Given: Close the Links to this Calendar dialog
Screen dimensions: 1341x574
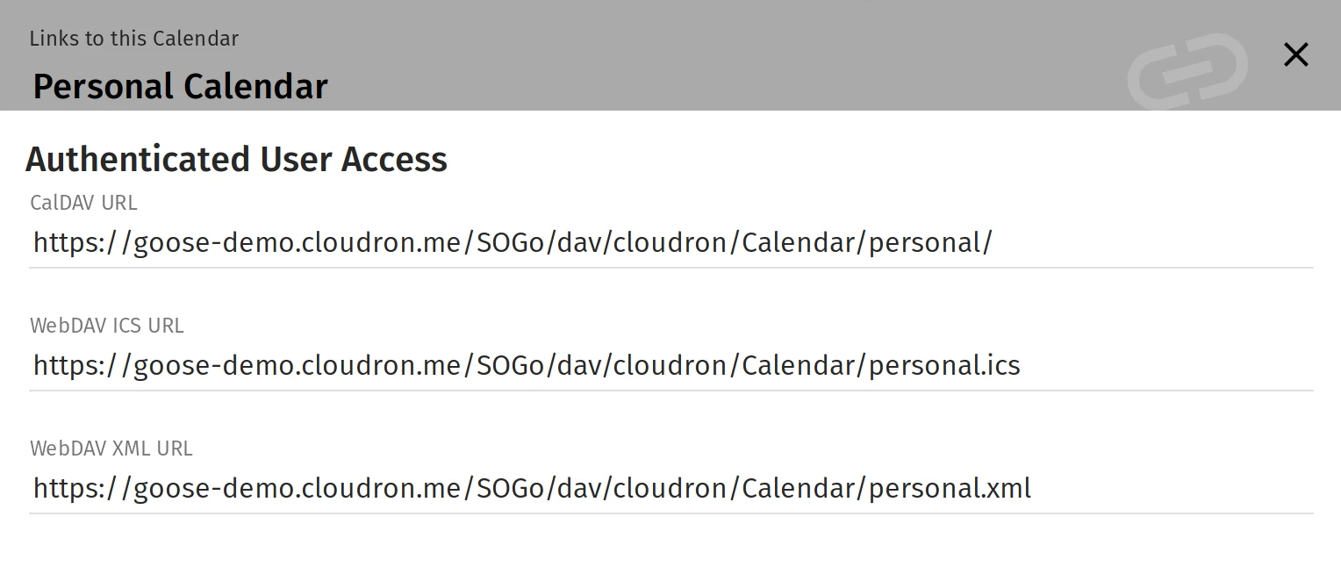Looking at the screenshot, I should tap(1296, 54).
